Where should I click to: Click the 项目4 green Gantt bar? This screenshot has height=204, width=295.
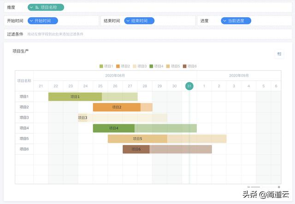[145, 128]
